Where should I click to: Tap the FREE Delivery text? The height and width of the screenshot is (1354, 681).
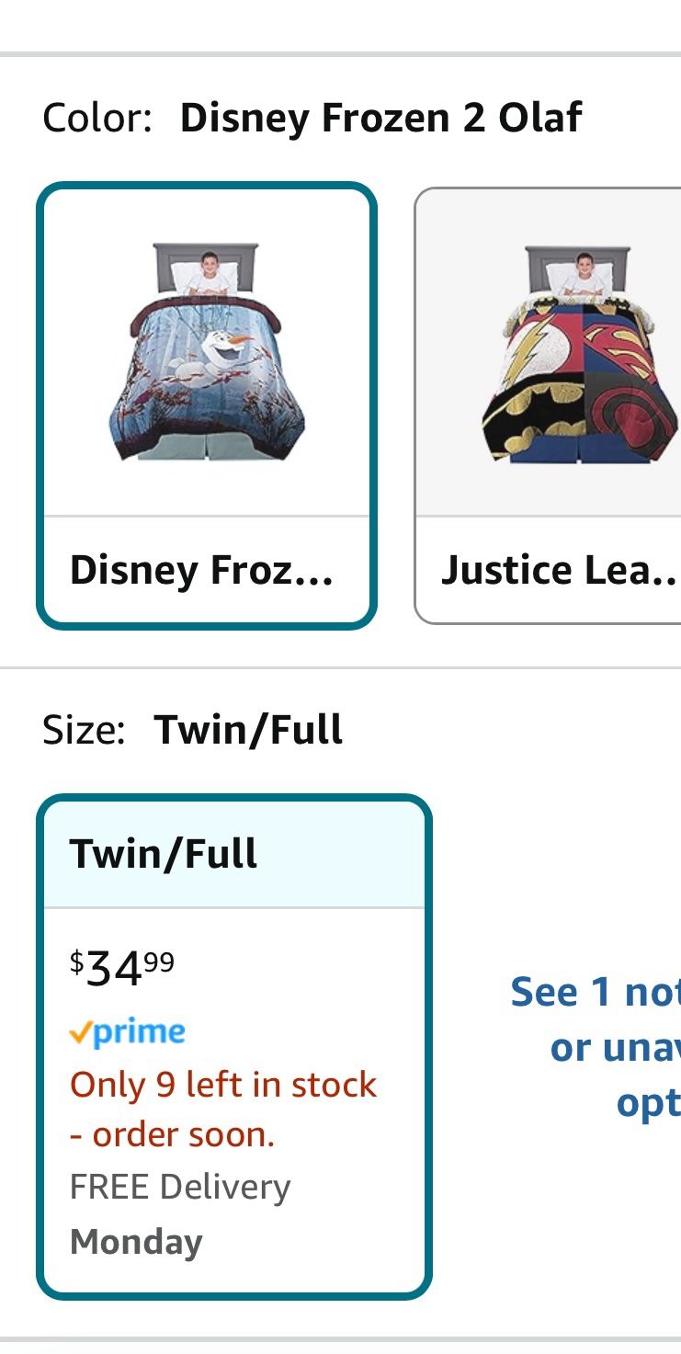pyautogui.click(x=180, y=1187)
